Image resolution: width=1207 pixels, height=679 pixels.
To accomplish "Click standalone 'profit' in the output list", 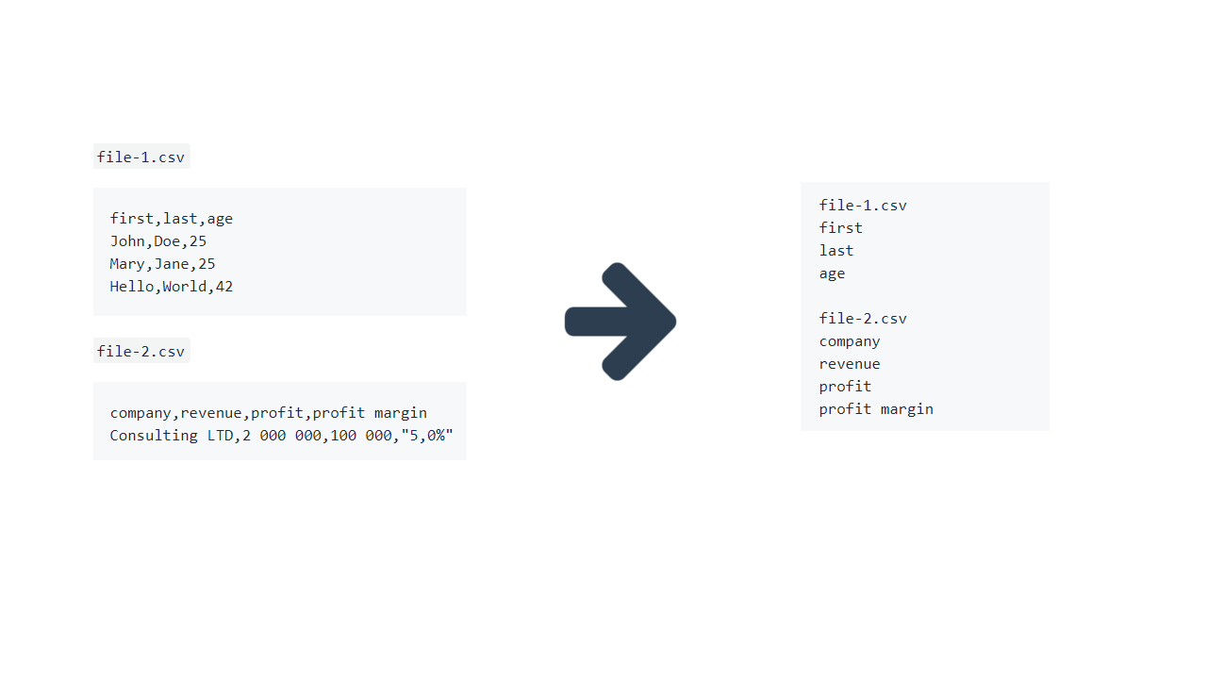I will click(x=846, y=387).
